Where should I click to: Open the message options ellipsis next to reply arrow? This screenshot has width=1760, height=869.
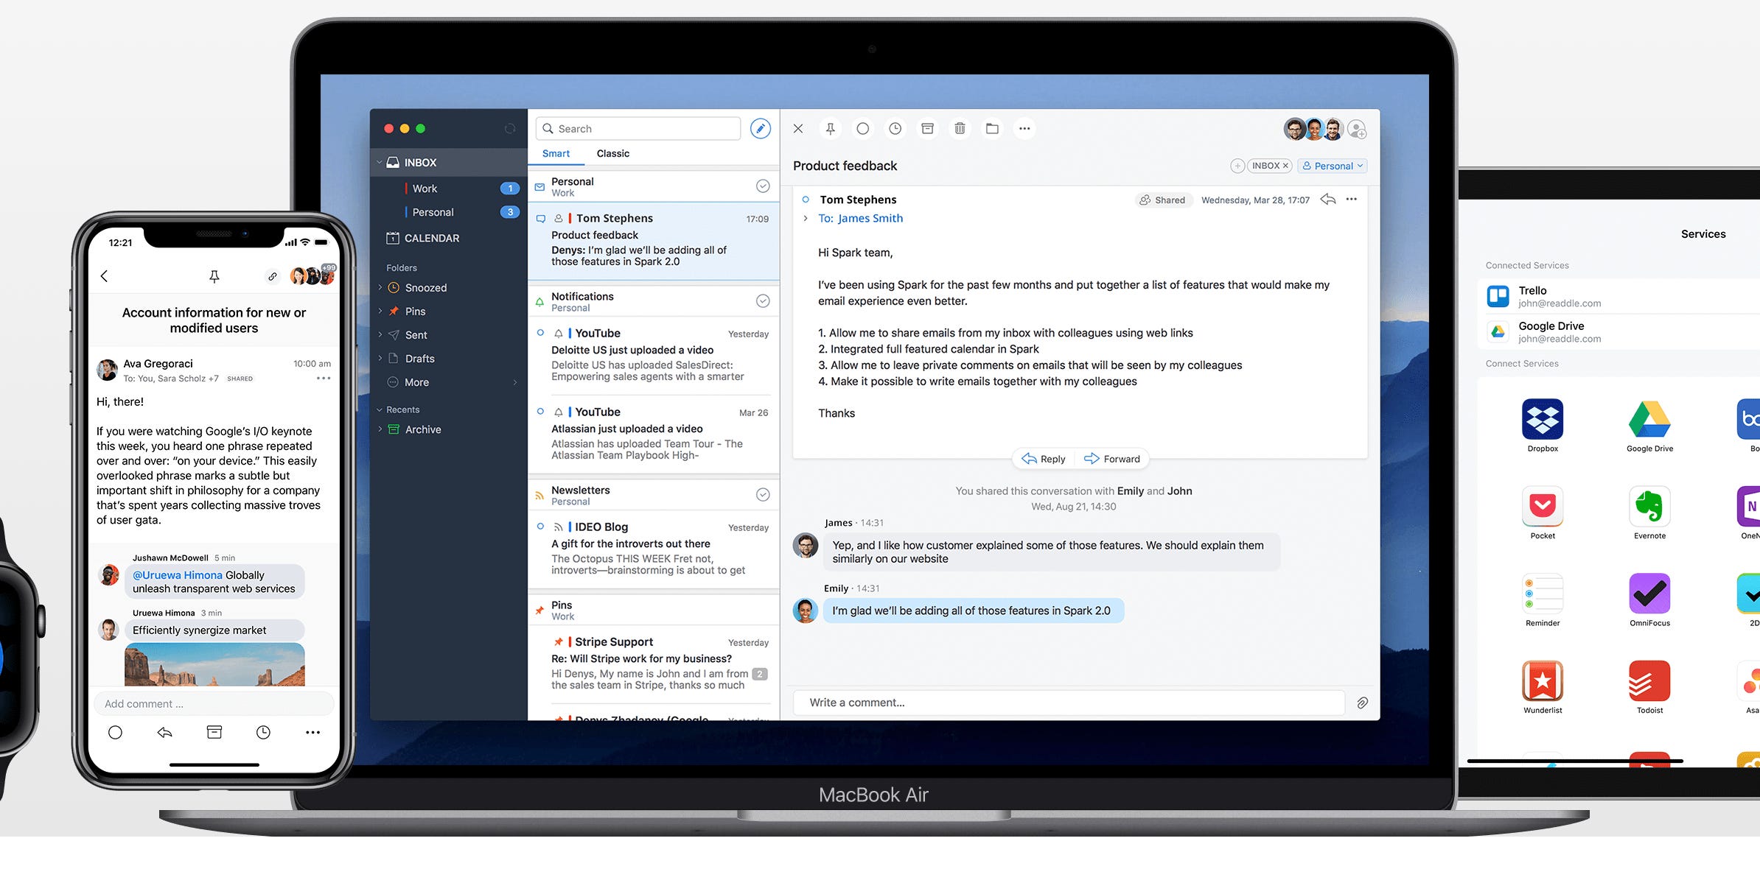pyautogui.click(x=1351, y=200)
